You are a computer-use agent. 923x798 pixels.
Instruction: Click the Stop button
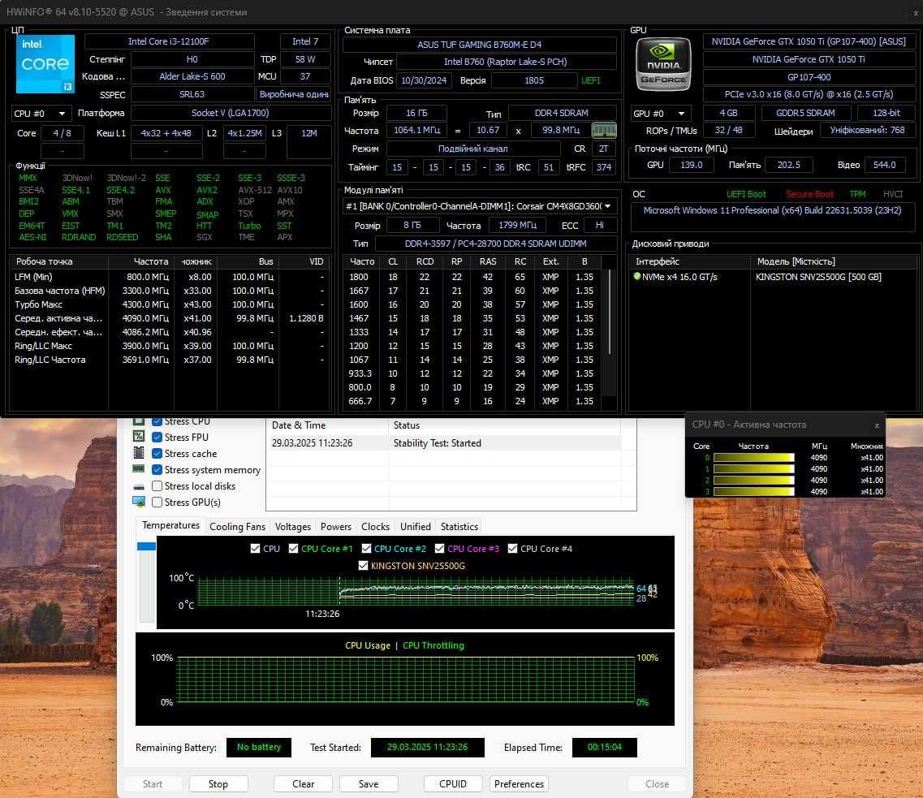click(x=218, y=784)
